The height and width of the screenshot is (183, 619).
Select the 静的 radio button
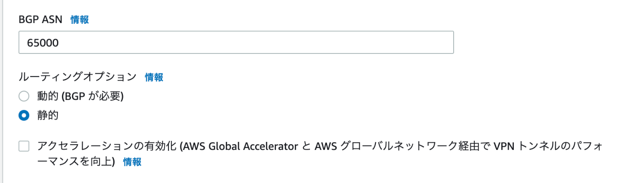(x=24, y=116)
